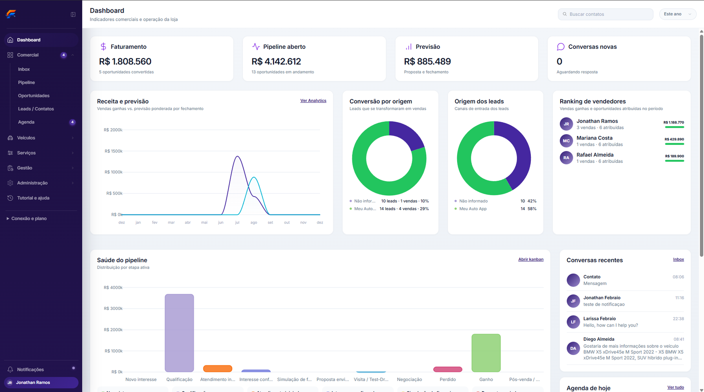
Task: Click Mariana Costa MC avatar
Action: [566, 141]
